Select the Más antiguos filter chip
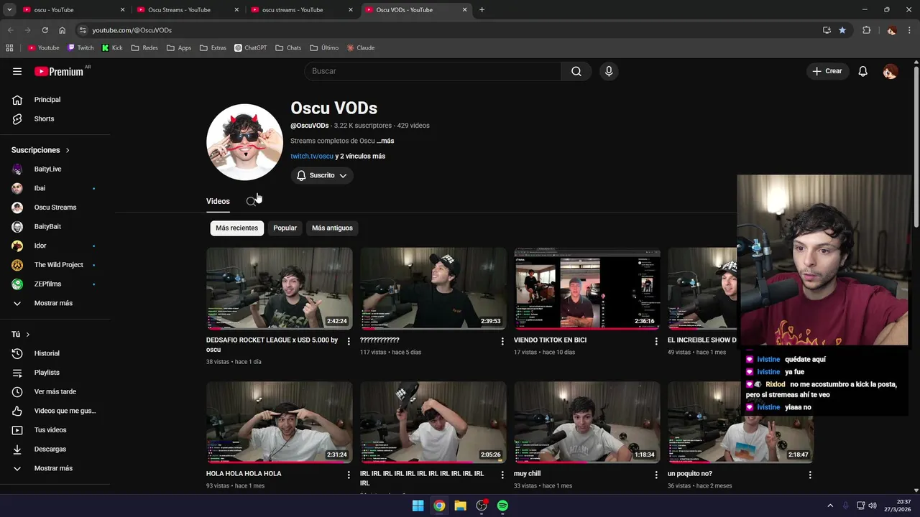The image size is (920, 517). point(332,228)
